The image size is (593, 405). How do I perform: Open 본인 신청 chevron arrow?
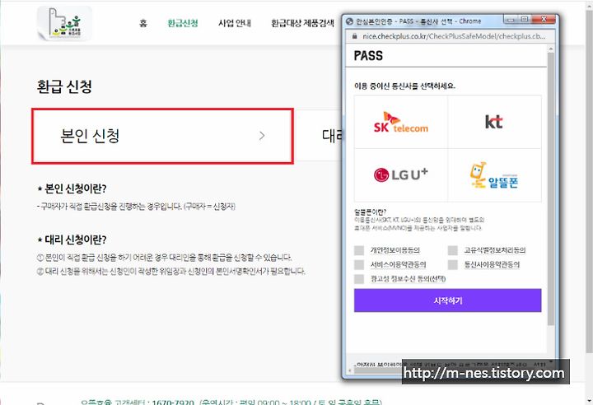(x=262, y=136)
